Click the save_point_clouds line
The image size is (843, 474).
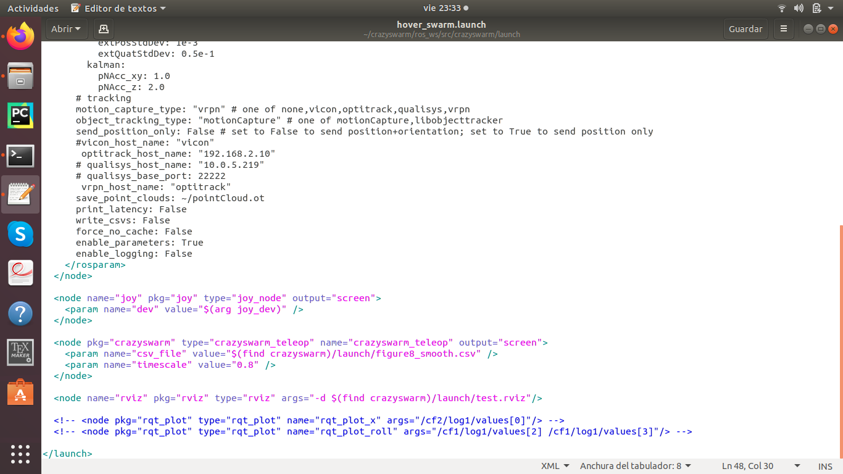point(170,198)
